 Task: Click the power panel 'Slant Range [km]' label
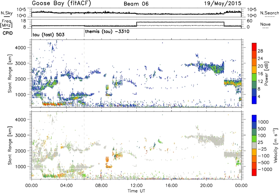pyautogui.click(x=10, y=74)
